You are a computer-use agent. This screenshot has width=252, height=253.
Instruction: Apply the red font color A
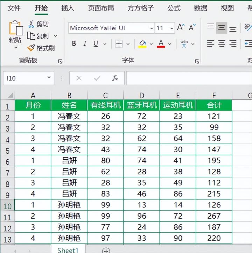click(x=161, y=44)
